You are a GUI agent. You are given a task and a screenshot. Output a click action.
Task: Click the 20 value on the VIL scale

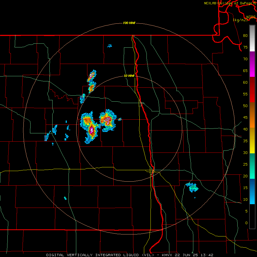click(245, 176)
